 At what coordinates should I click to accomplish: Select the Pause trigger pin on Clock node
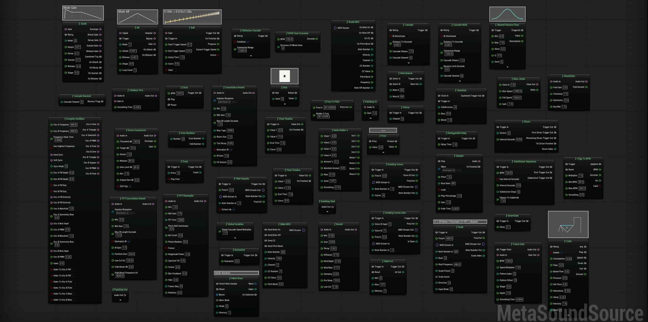pos(169,105)
